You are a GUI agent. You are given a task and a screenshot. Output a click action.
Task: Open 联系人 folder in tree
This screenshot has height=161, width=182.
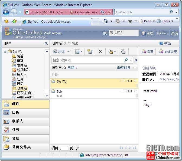[x=19, y=74]
